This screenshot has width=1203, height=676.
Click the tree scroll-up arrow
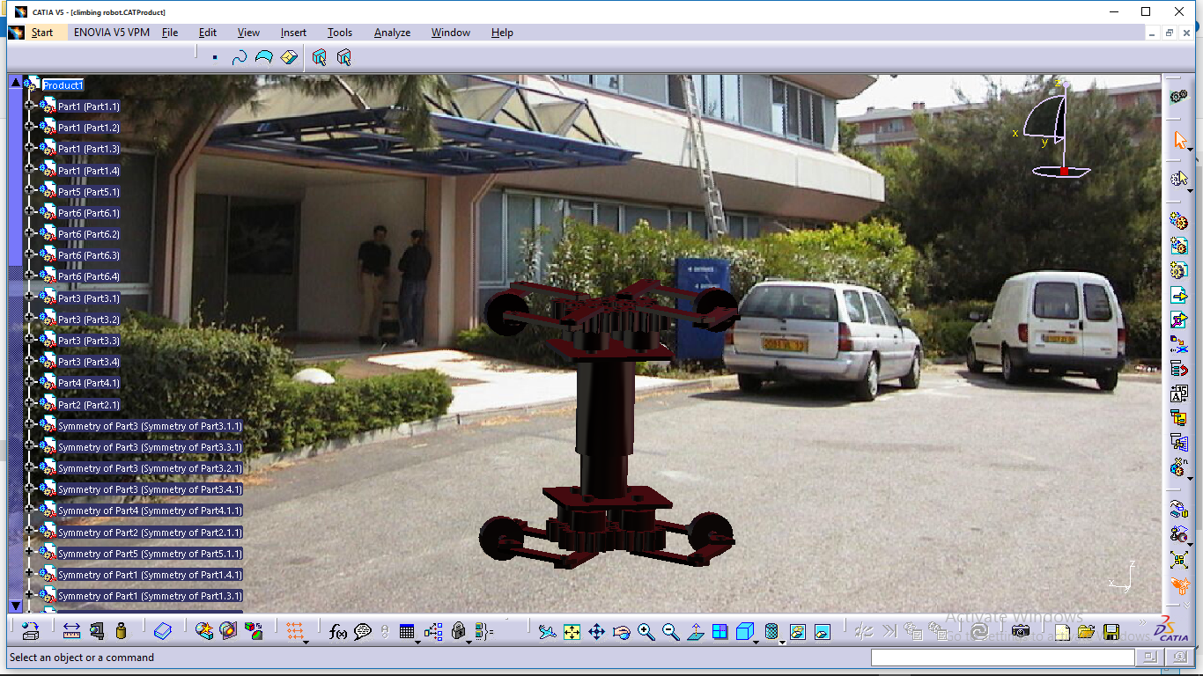[15, 82]
